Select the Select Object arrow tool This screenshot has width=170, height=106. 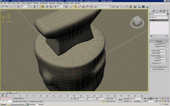(x=31, y=7)
